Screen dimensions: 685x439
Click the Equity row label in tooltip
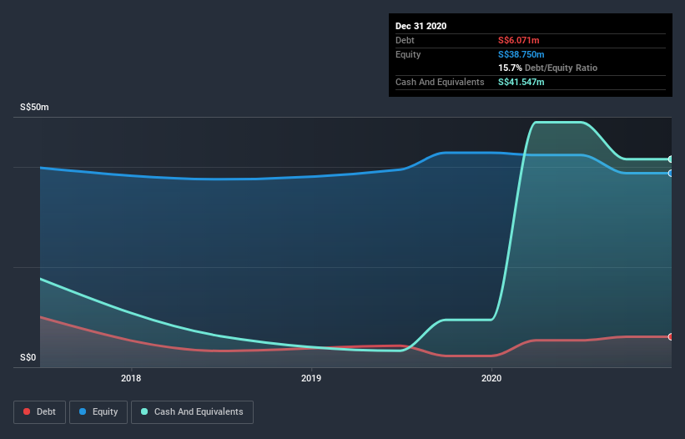[408, 54]
